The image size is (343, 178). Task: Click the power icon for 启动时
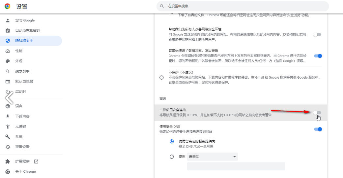click(x=8, y=91)
